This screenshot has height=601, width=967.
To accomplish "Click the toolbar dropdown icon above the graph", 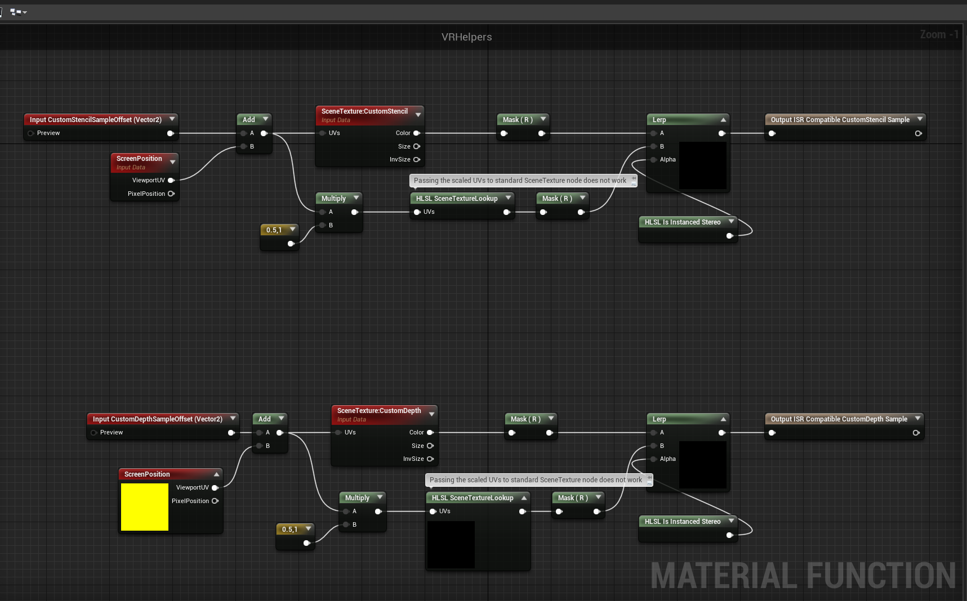I will [x=19, y=12].
